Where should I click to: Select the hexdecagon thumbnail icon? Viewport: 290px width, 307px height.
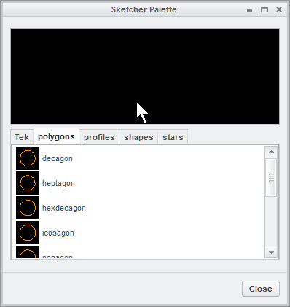coord(28,208)
